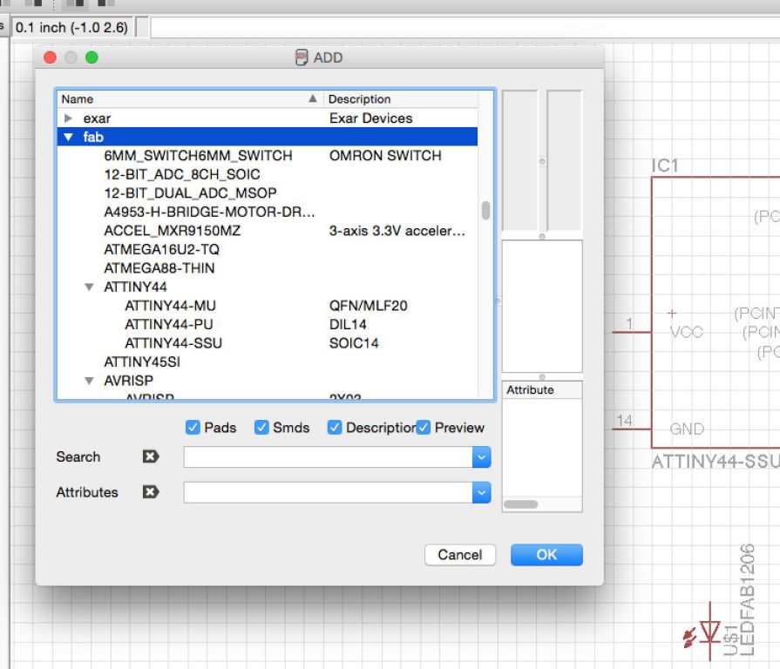Click the ADD dialog title icon
Viewport: 780px width, 669px height.
pos(302,57)
